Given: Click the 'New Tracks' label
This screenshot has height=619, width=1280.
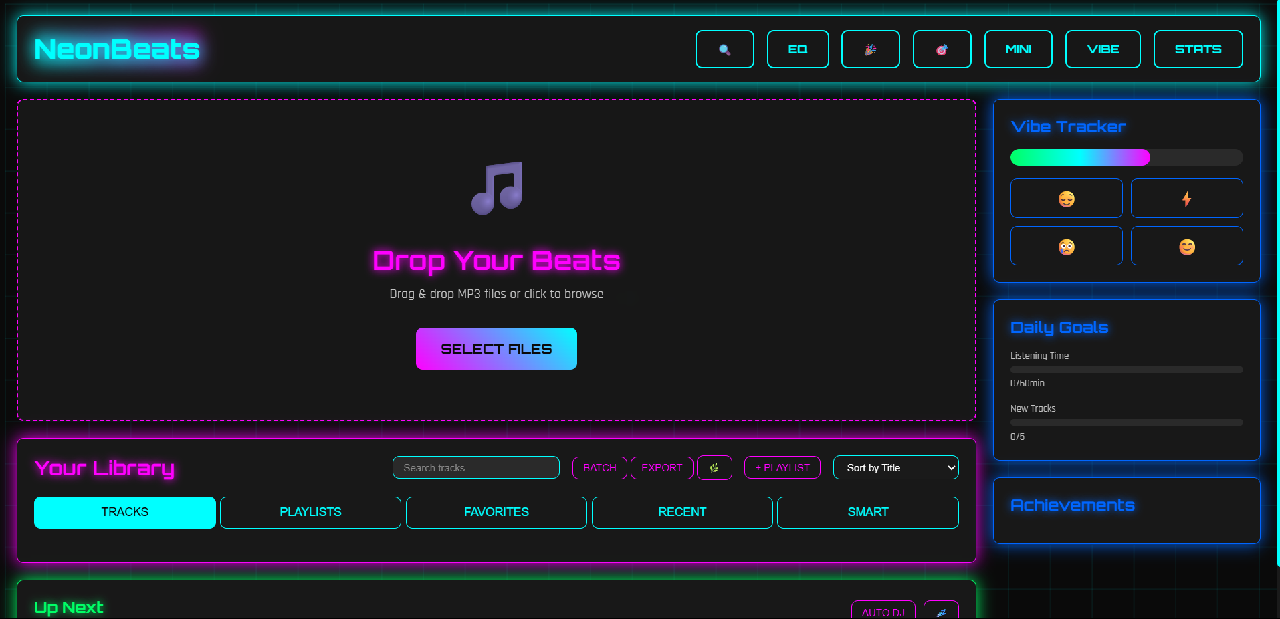Looking at the screenshot, I should pos(1033,408).
